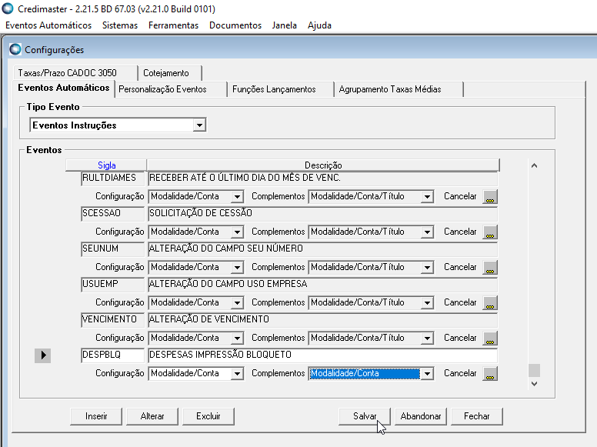Click the RECEBER ATÉ O ÚLTIMO DIA description field

click(x=322, y=178)
